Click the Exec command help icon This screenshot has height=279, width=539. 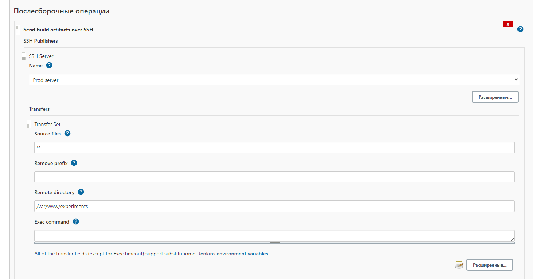tap(76, 221)
